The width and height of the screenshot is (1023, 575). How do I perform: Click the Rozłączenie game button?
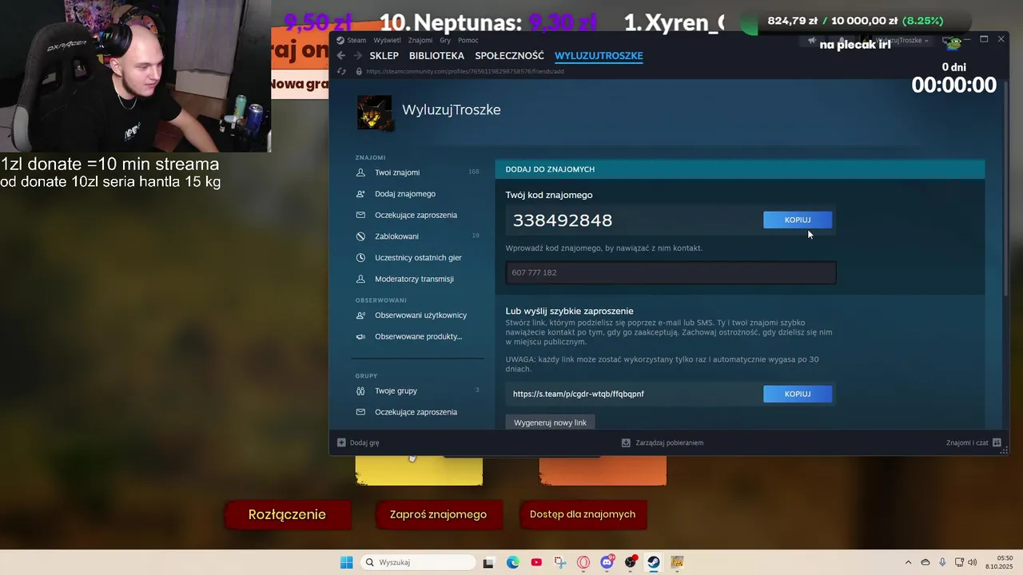coord(287,514)
